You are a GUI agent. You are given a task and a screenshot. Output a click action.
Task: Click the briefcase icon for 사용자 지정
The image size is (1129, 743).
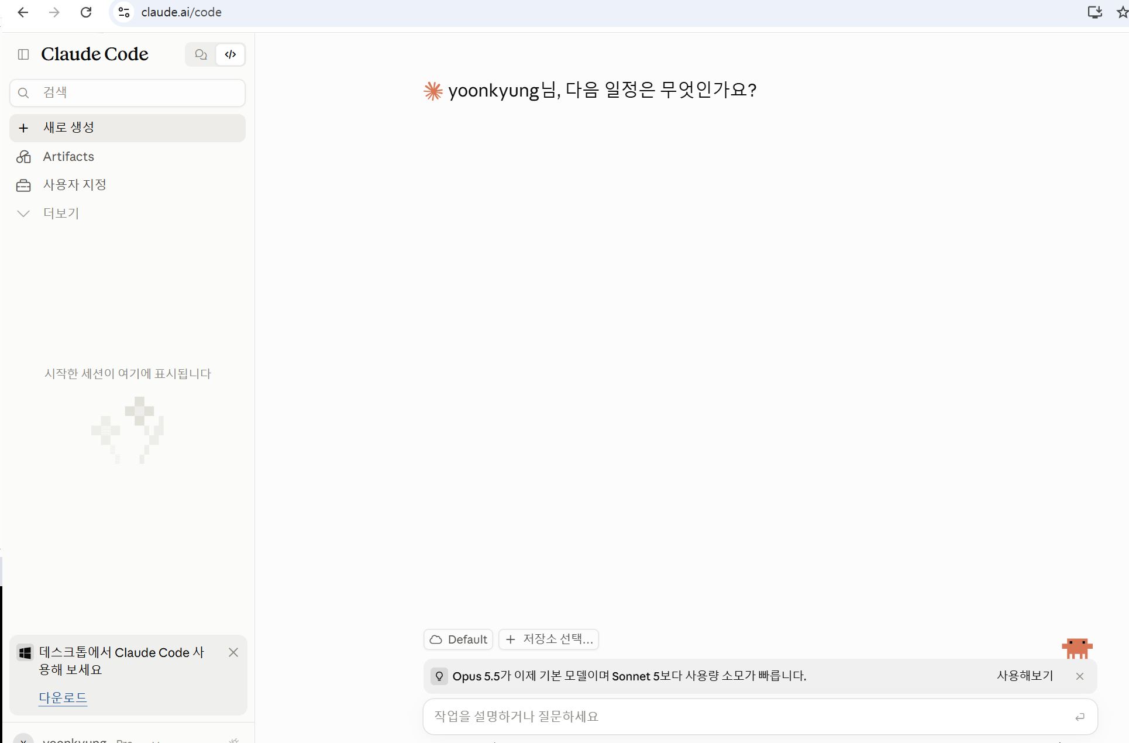23,185
